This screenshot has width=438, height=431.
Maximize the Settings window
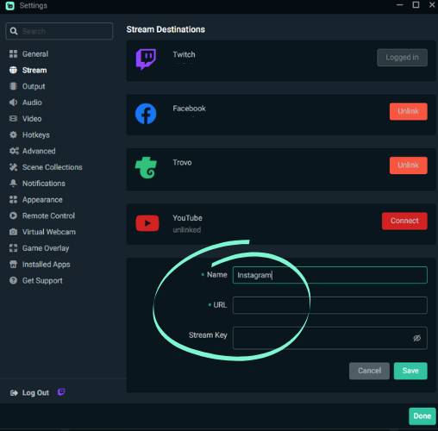[x=416, y=5]
